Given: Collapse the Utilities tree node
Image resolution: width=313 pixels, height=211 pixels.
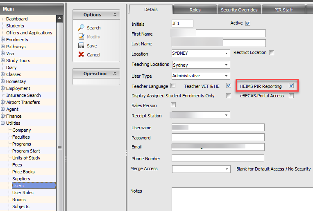Looking at the screenshot, I should [3, 123].
